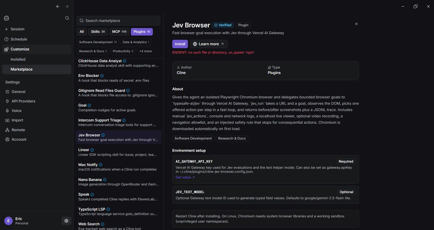The width and height of the screenshot is (434, 230).
Task: Filter by Software Development category chip
Action: pyautogui.click(x=98, y=42)
